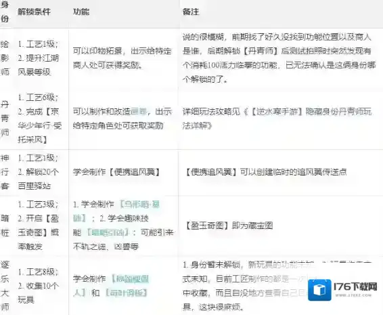The image size is (383, 315).
Task: Click the 隐藏身份丹青师玩法详解 guide title
Action: click(277, 119)
